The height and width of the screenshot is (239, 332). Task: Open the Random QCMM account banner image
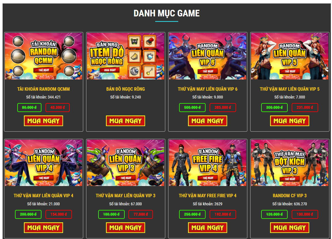(43, 56)
